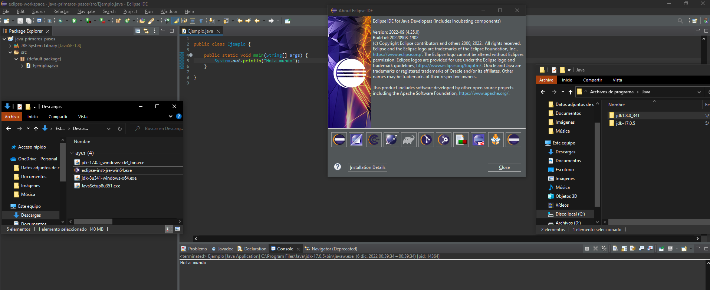The width and height of the screenshot is (710, 290).
Task: Click the Next Annotation toolbar icon
Action: click(x=212, y=21)
